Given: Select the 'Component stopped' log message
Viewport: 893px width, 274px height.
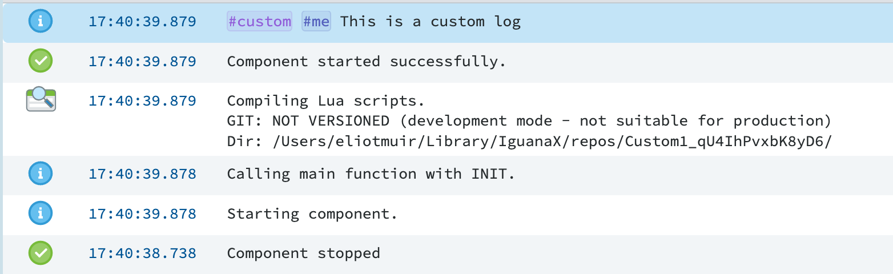Looking at the screenshot, I should tap(303, 253).
